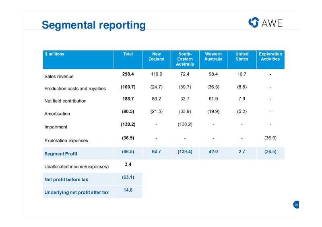Select the 'Segmental reporting' slide title

pyautogui.click(x=94, y=25)
